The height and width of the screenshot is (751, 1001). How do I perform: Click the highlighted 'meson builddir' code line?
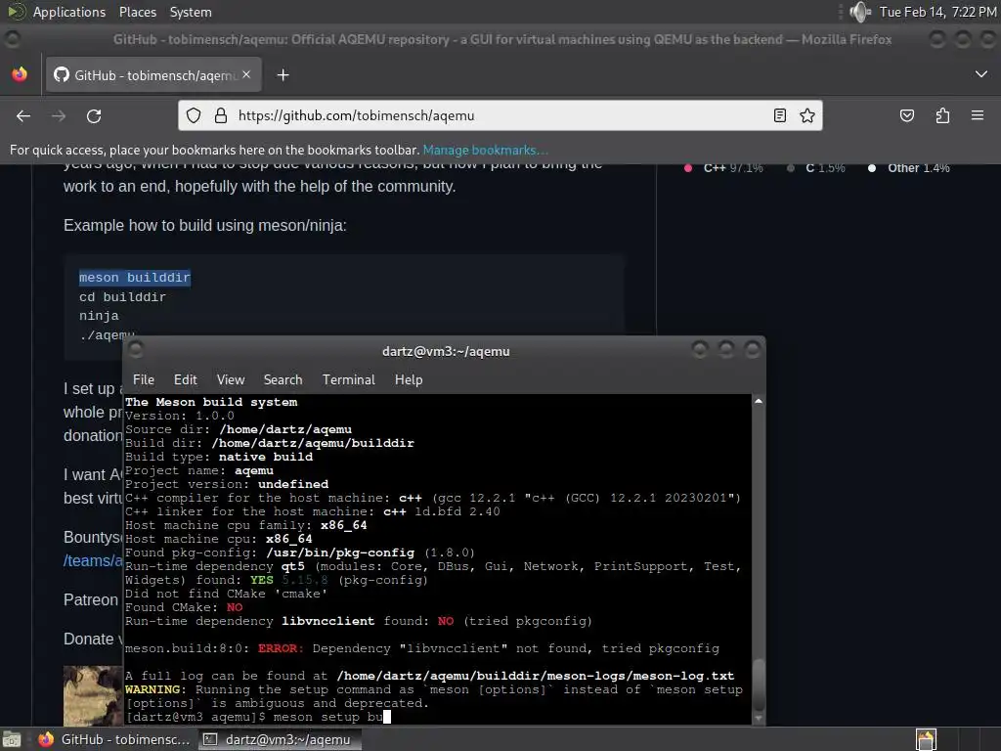[x=135, y=278]
